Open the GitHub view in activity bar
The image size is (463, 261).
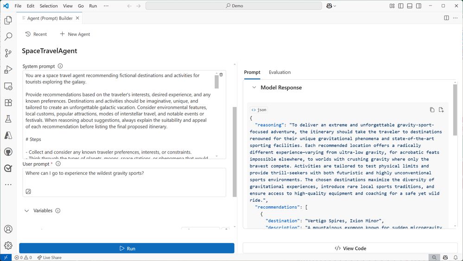(8, 152)
